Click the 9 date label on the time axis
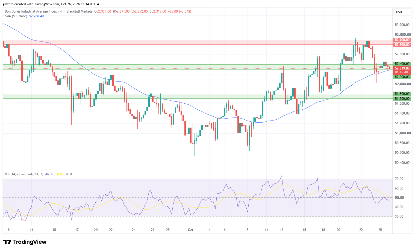 pyautogui.click(x=9, y=230)
